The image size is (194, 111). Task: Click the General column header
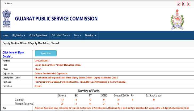click(62, 95)
